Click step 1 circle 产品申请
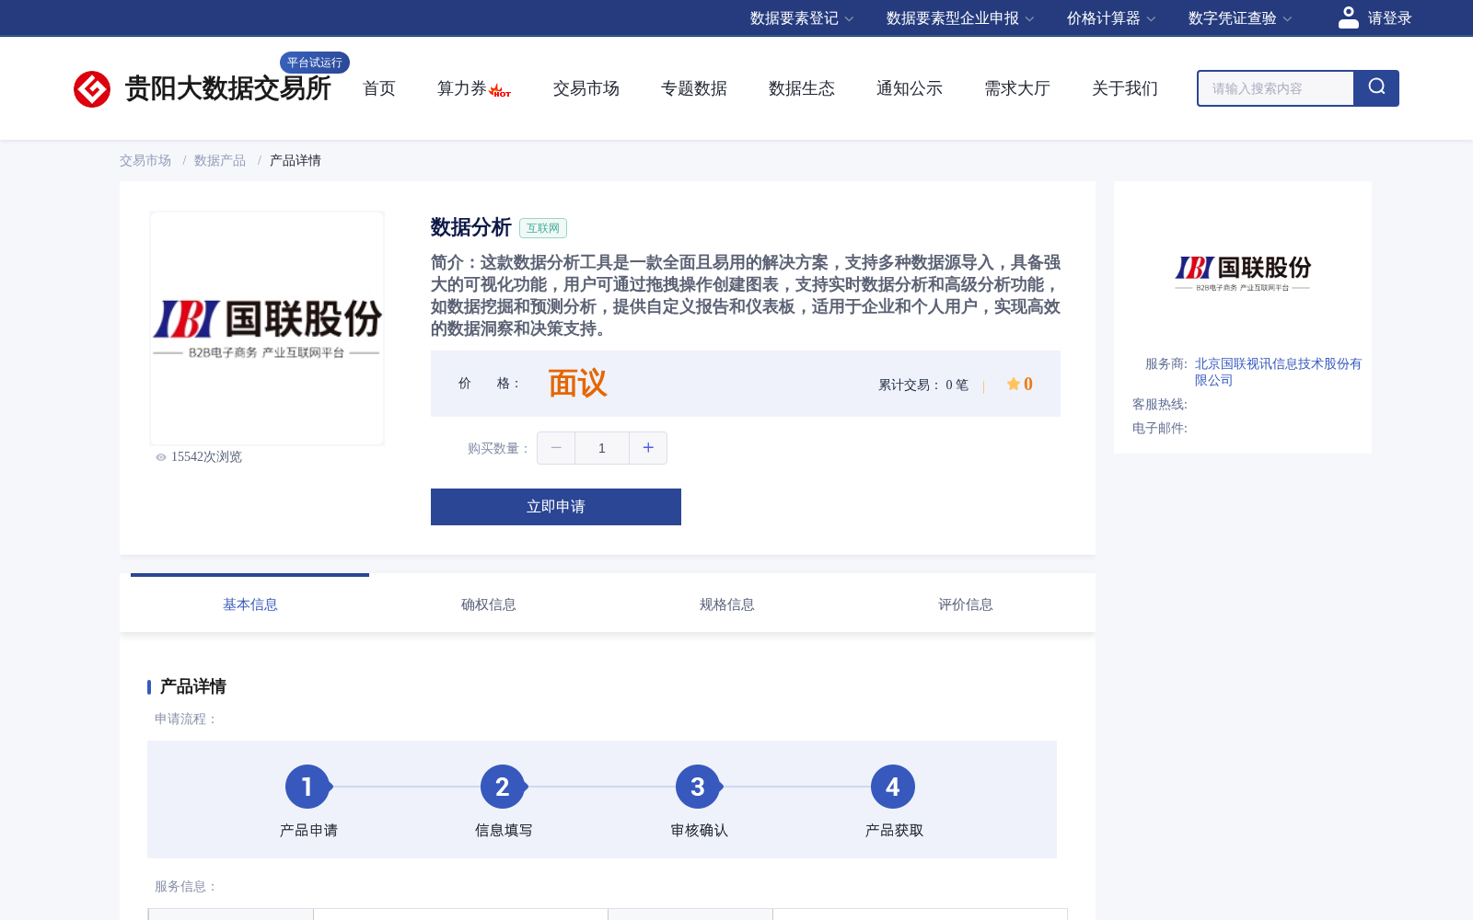 [307, 787]
